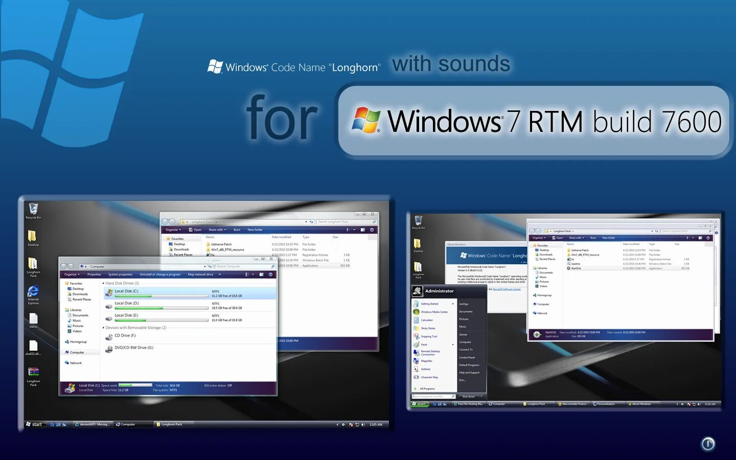Select Uninstall or change a program
Screen dimensions: 736x460
tap(159, 274)
